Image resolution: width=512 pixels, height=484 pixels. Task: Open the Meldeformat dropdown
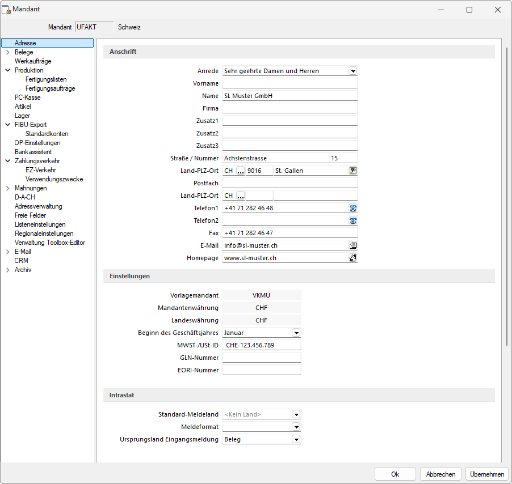[296, 427]
